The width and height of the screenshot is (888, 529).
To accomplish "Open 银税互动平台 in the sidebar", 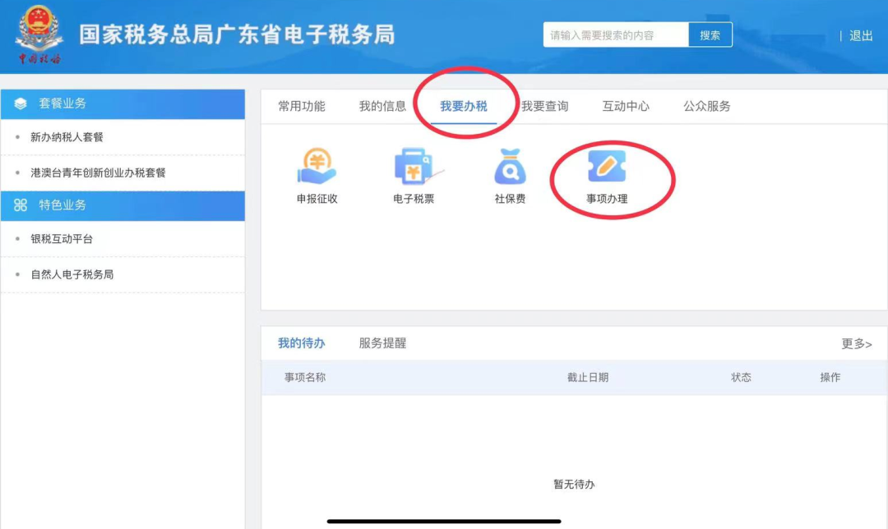I will tap(62, 239).
